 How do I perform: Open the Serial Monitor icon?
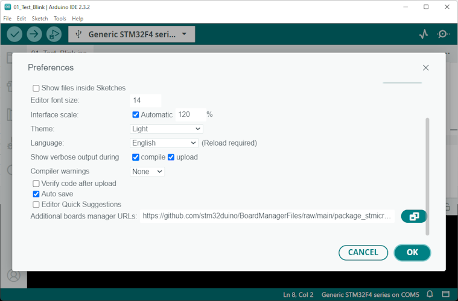(x=443, y=34)
